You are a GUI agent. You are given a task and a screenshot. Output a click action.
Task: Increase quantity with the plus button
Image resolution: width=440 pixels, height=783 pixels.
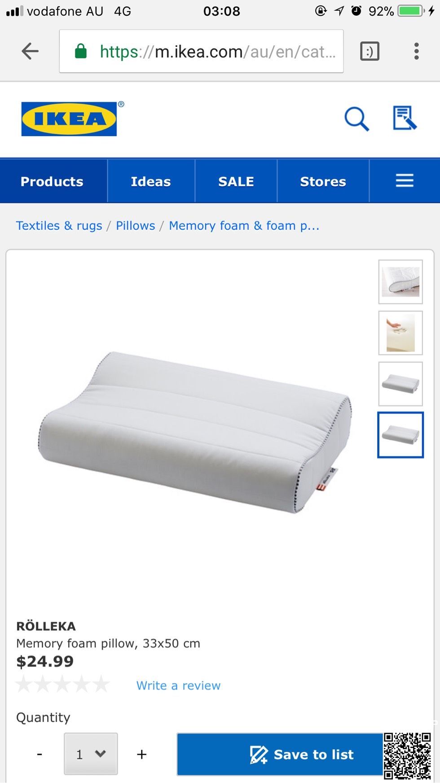[141, 754]
